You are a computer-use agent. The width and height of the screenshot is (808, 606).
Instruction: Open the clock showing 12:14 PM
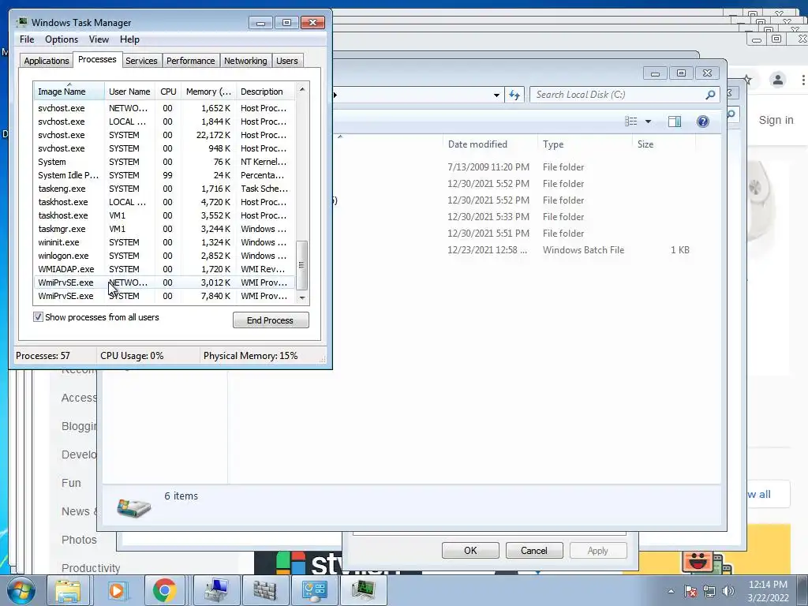pos(768,591)
